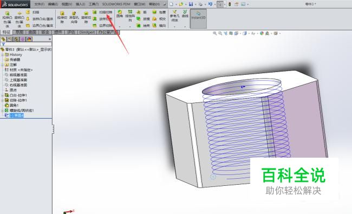Click the Fillet (圆角) tool
The width and height of the screenshot is (352, 214).
click(x=120, y=14)
